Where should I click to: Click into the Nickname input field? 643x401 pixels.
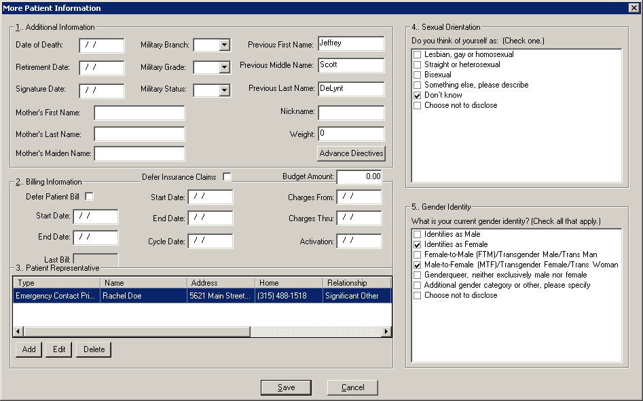(x=350, y=112)
